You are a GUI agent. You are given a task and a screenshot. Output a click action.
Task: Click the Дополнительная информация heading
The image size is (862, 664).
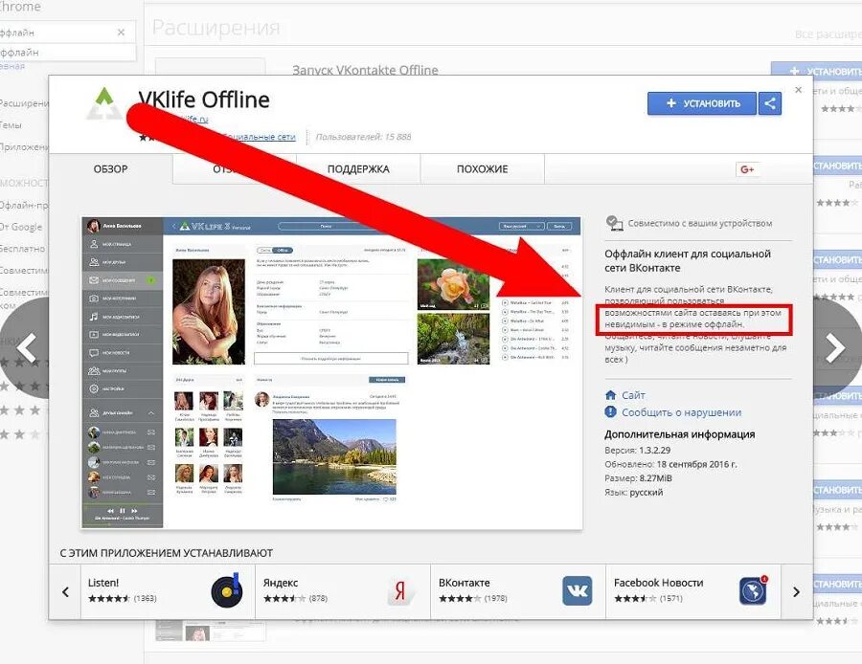679,434
